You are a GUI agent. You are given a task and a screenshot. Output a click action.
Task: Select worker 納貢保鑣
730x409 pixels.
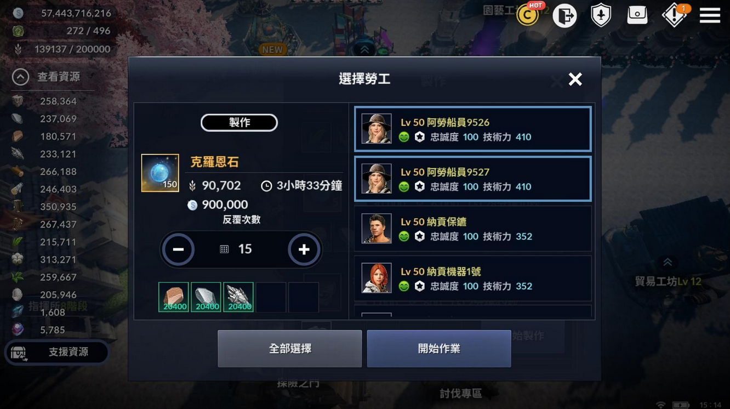[472, 229]
